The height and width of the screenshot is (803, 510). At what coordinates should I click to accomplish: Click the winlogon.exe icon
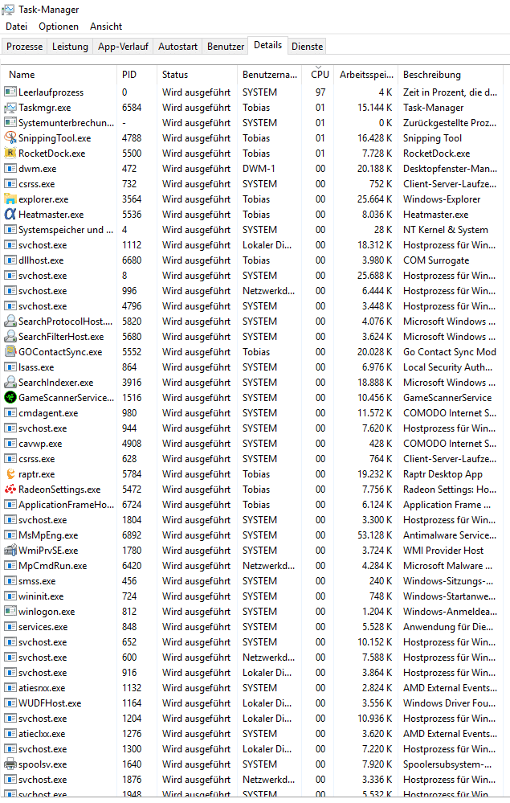(10, 612)
